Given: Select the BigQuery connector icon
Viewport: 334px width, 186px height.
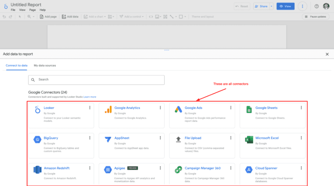Looking at the screenshot, I should click(x=37, y=140).
